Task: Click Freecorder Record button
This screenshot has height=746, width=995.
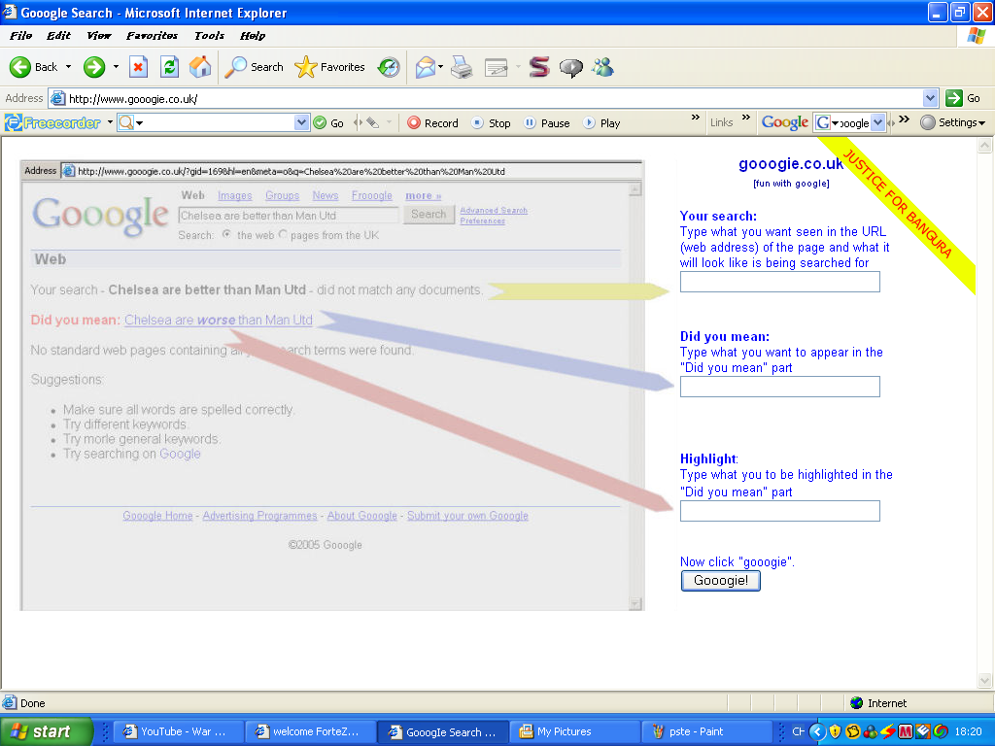Action: click(432, 122)
